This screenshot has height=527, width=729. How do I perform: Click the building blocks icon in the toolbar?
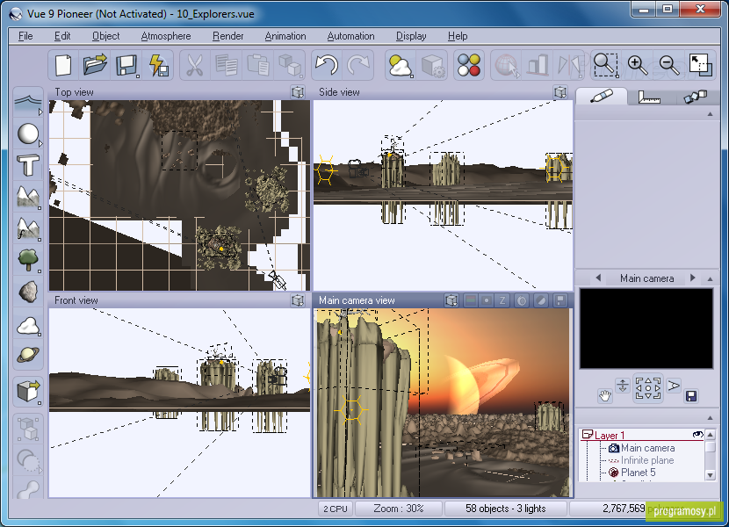(538, 65)
